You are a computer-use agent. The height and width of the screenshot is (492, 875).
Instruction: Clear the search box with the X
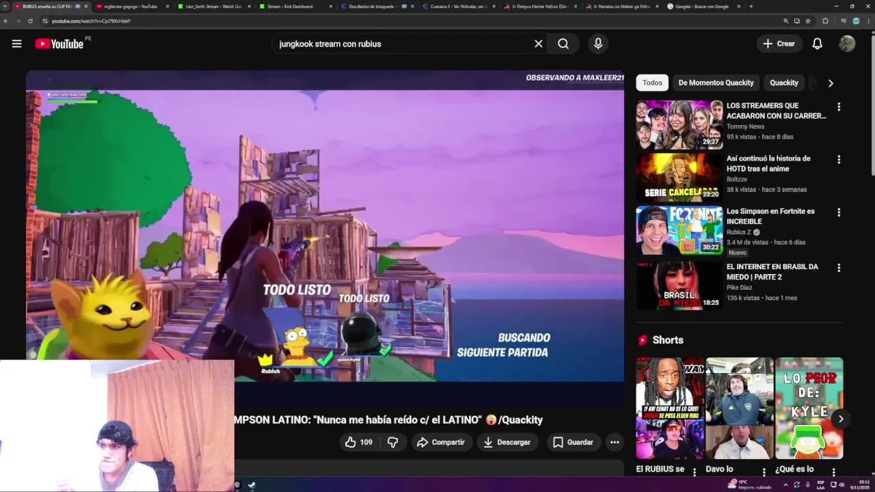(539, 44)
